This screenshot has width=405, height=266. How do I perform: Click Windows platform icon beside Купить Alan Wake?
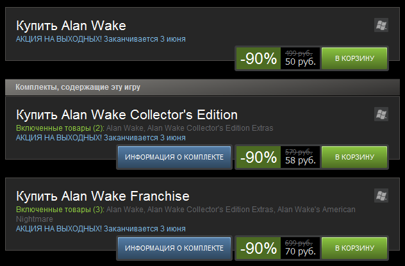click(381, 25)
